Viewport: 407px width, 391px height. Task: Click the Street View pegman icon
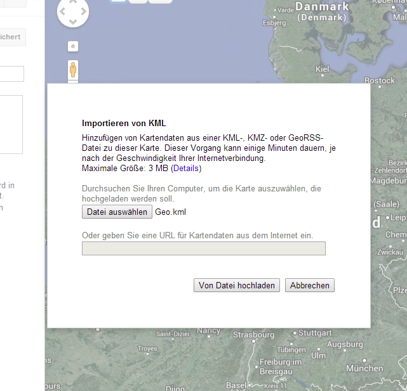pos(73,69)
